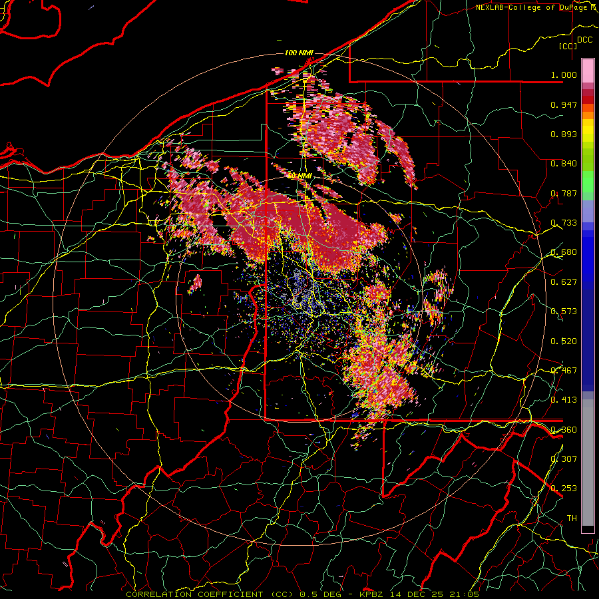
Task: Click the 0.520 scale value
Action: (x=564, y=341)
